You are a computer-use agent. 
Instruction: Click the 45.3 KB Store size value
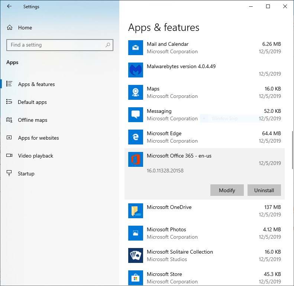click(x=272, y=274)
